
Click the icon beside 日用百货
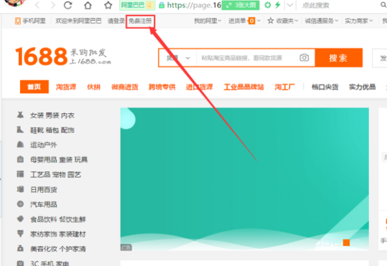coord(20,189)
